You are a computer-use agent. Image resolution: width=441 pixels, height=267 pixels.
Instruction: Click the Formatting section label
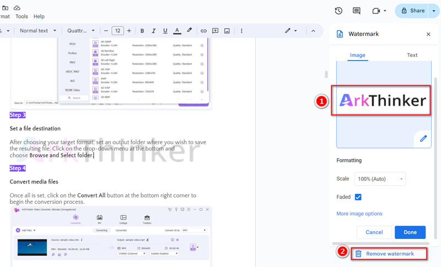point(349,160)
